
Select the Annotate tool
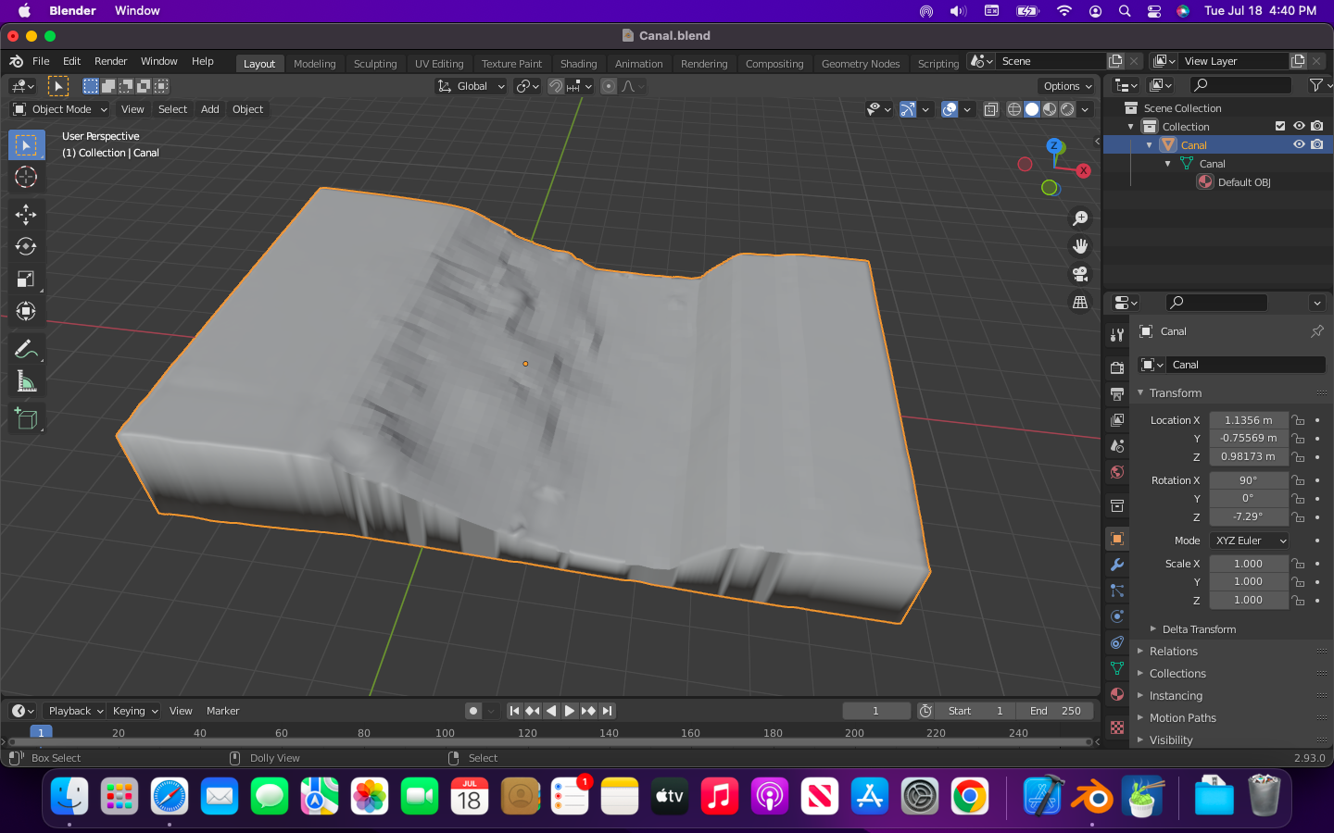pyautogui.click(x=26, y=349)
